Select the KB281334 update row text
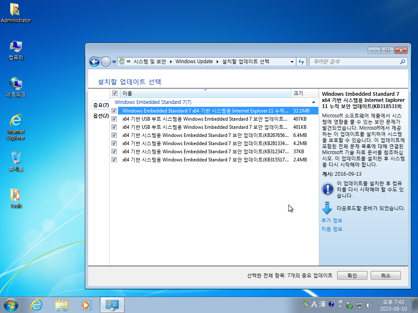The height and width of the screenshot is (313, 418). pos(205,143)
